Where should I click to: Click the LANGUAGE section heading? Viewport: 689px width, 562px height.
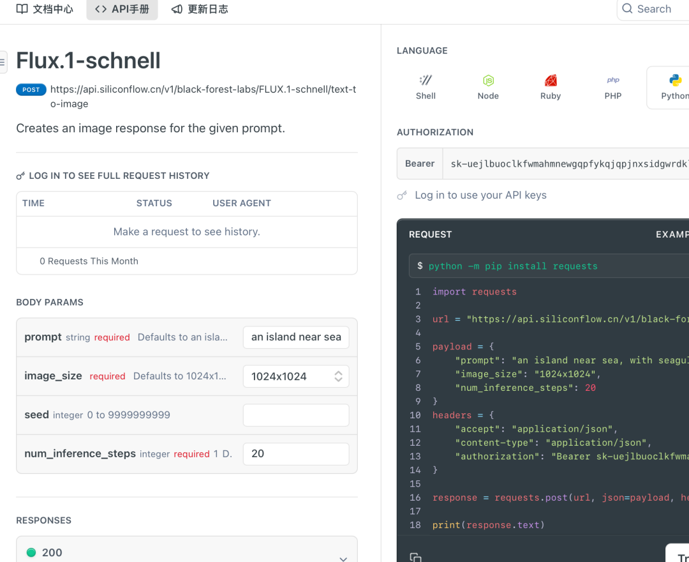coord(422,50)
